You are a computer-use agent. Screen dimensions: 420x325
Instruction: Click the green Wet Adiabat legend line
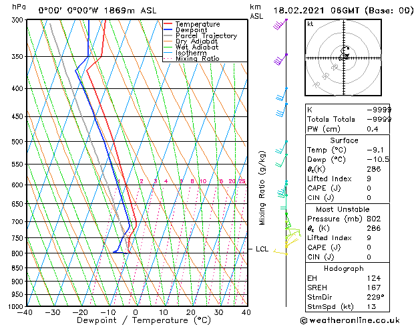pos(168,47)
